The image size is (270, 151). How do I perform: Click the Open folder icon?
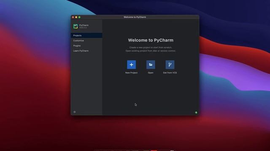pyautogui.click(x=151, y=65)
